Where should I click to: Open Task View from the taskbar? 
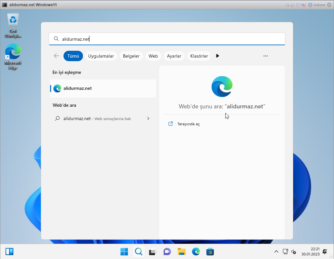coord(153,252)
